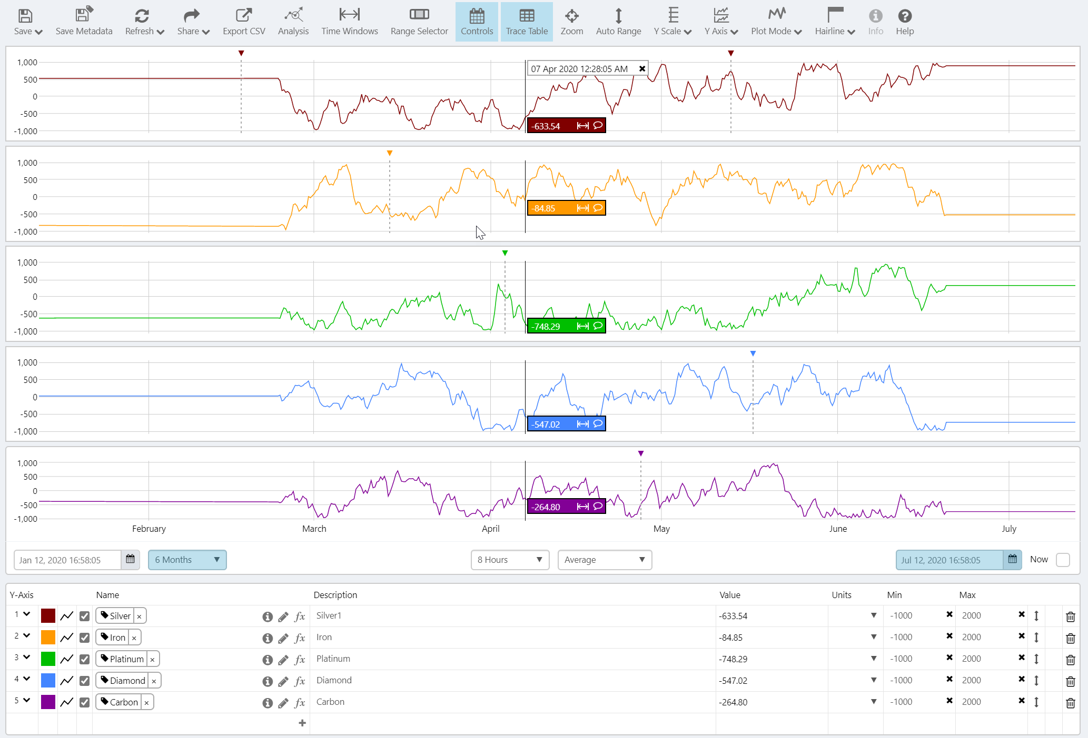Toggle the Trace Table button
1088x738 pixels.
(526, 22)
